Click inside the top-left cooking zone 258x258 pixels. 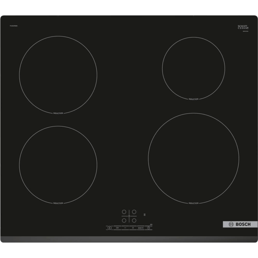point(58,74)
